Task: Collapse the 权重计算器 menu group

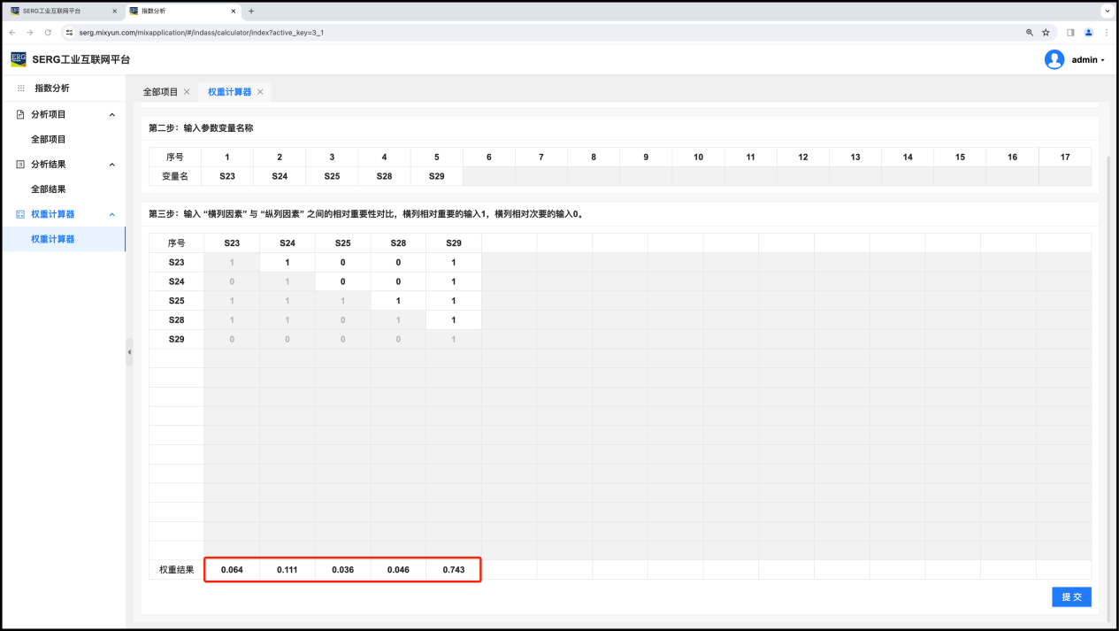Action: coord(111,214)
